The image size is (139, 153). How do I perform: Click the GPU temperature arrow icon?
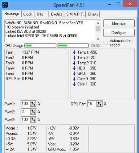tap(74, 73)
